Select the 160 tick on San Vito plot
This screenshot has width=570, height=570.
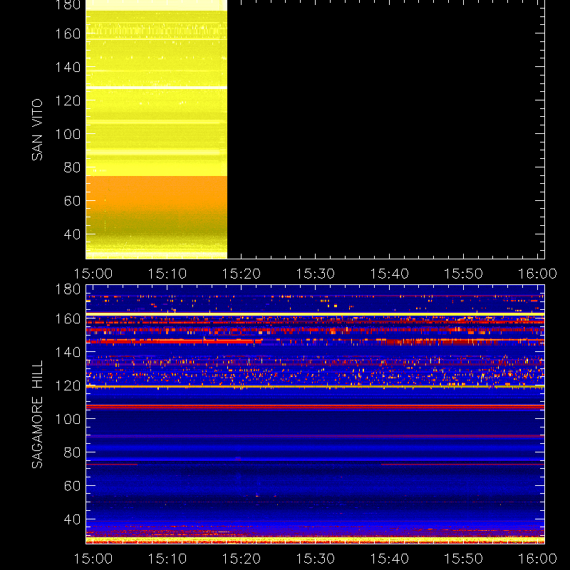pyautogui.click(x=68, y=33)
